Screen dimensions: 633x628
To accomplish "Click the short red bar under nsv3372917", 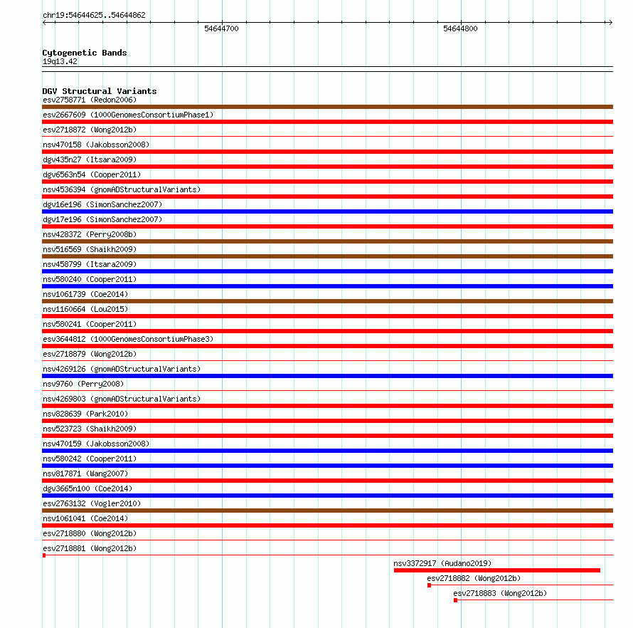I will 497,570.
